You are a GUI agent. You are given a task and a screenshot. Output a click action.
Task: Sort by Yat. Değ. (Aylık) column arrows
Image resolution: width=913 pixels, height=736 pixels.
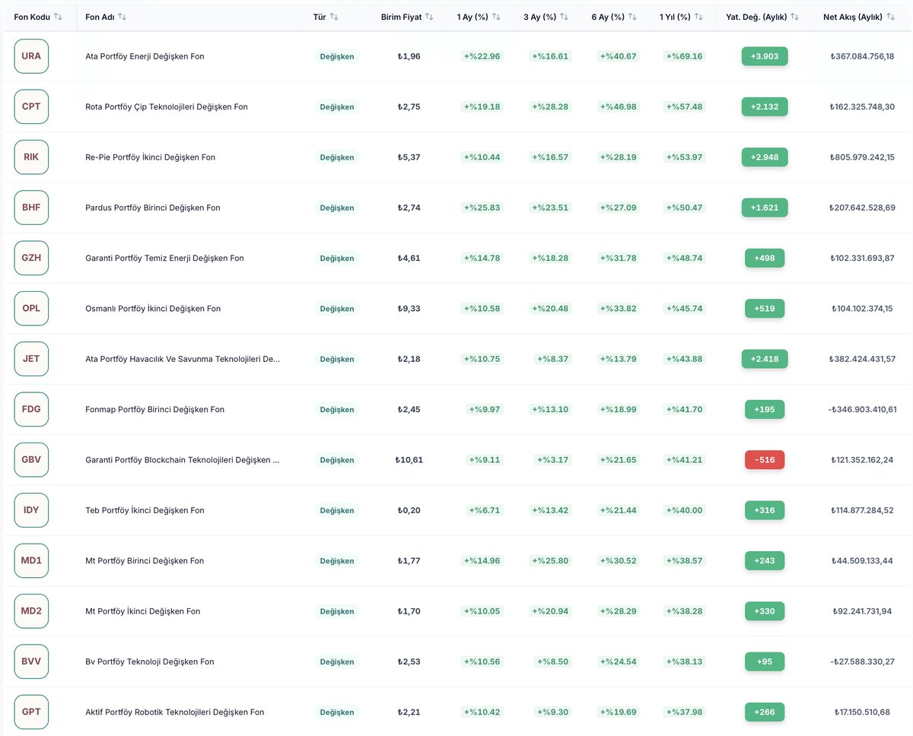(x=794, y=17)
